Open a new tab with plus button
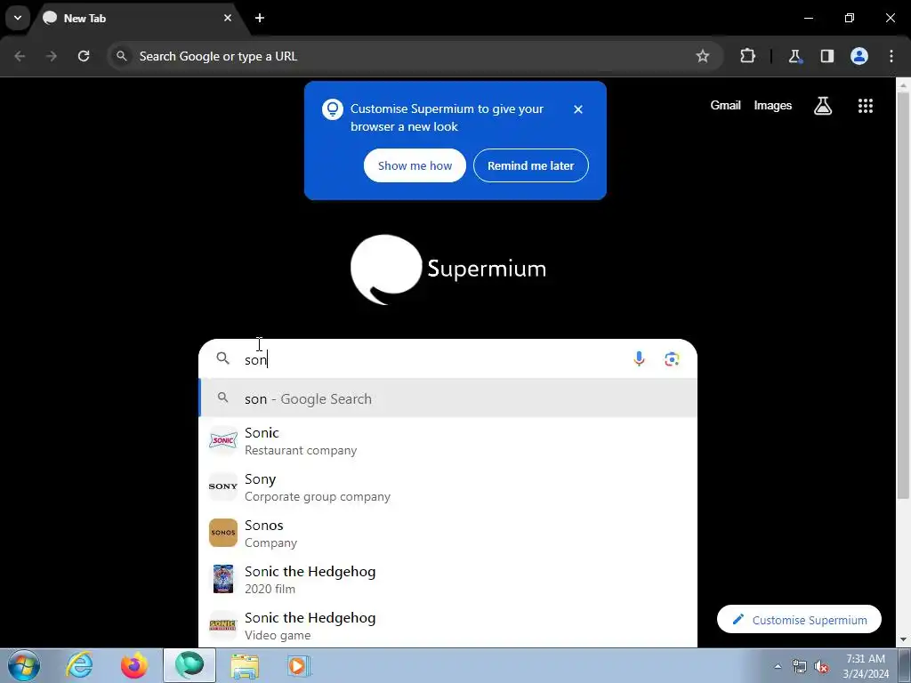This screenshot has width=911, height=683. (260, 18)
